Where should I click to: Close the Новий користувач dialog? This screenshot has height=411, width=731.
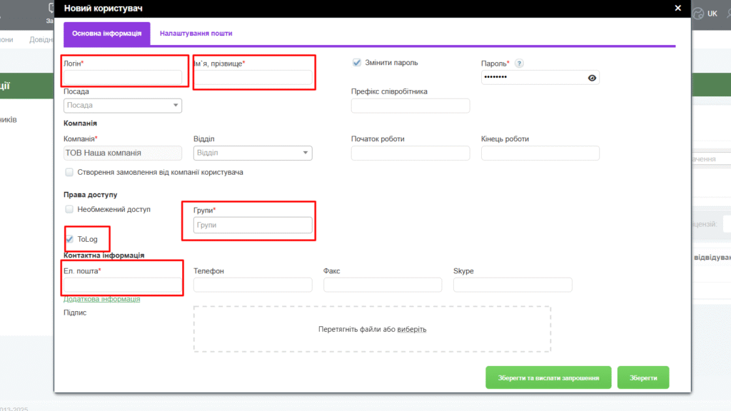pos(677,8)
